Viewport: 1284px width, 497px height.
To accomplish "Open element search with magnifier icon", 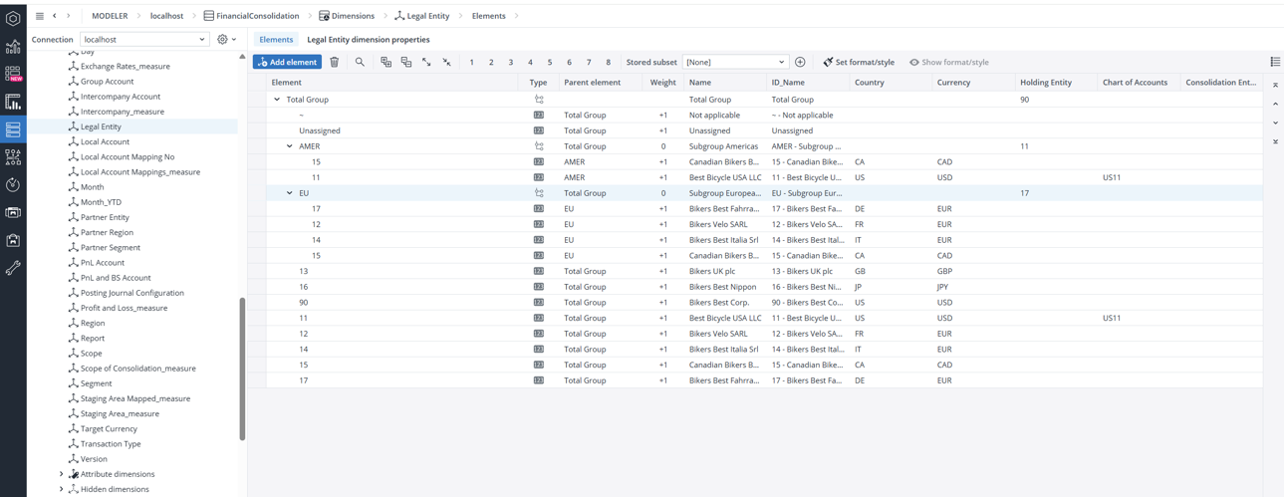I will coord(360,62).
